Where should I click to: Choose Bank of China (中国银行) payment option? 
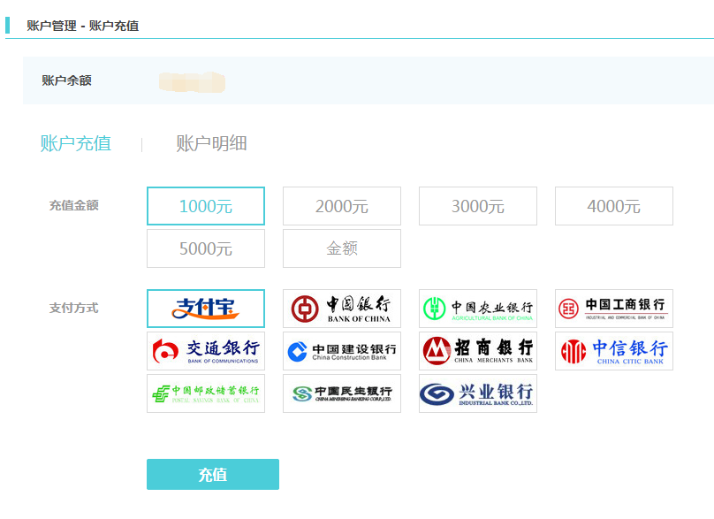click(342, 309)
